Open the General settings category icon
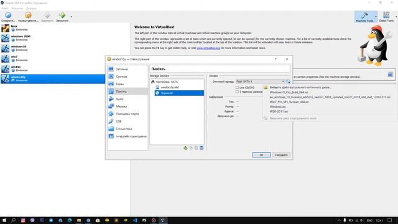 [111, 69]
